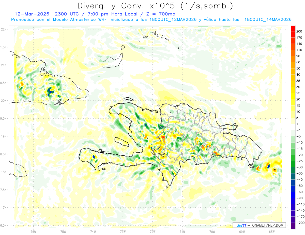Click the "6.5N" latitude label

coord(4,225)
